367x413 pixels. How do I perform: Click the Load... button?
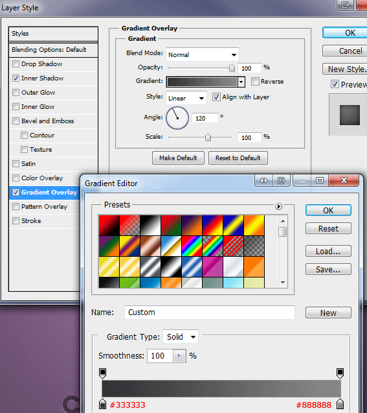(328, 251)
